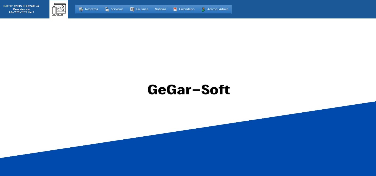Screen dimensions: 376x176
Task: Select Acceso-Admin to log in
Action: point(218,9)
